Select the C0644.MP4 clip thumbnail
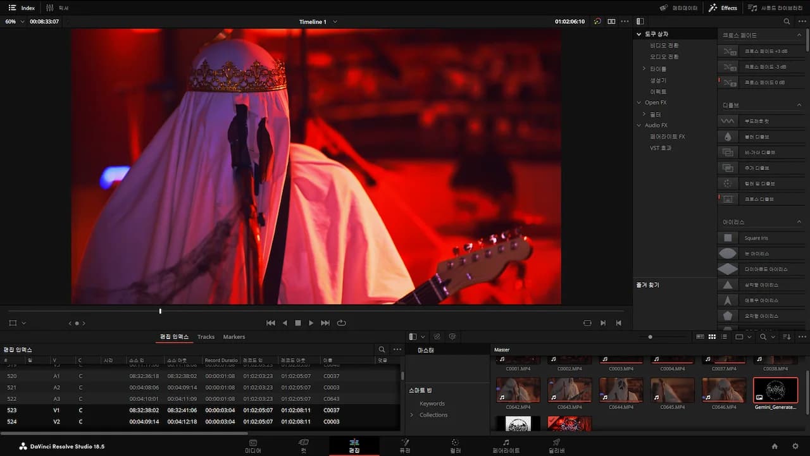Image resolution: width=810 pixels, height=456 pixels. click(x=621, y=390)
